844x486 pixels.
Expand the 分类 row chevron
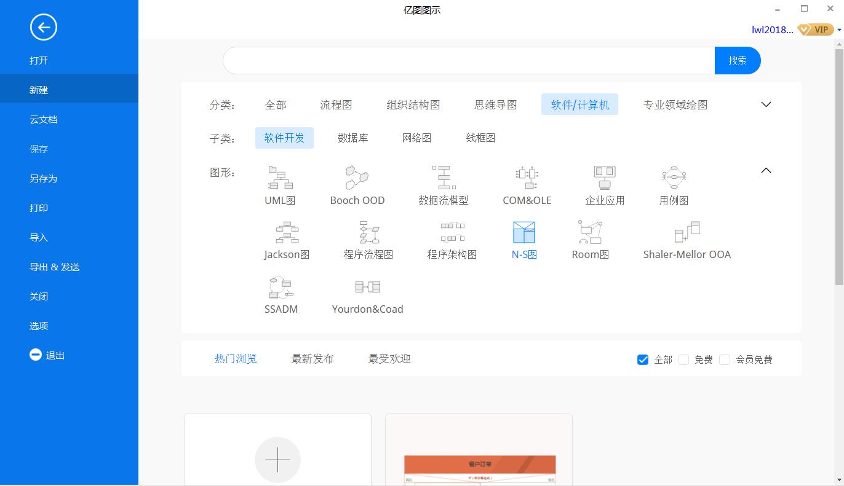765,104
